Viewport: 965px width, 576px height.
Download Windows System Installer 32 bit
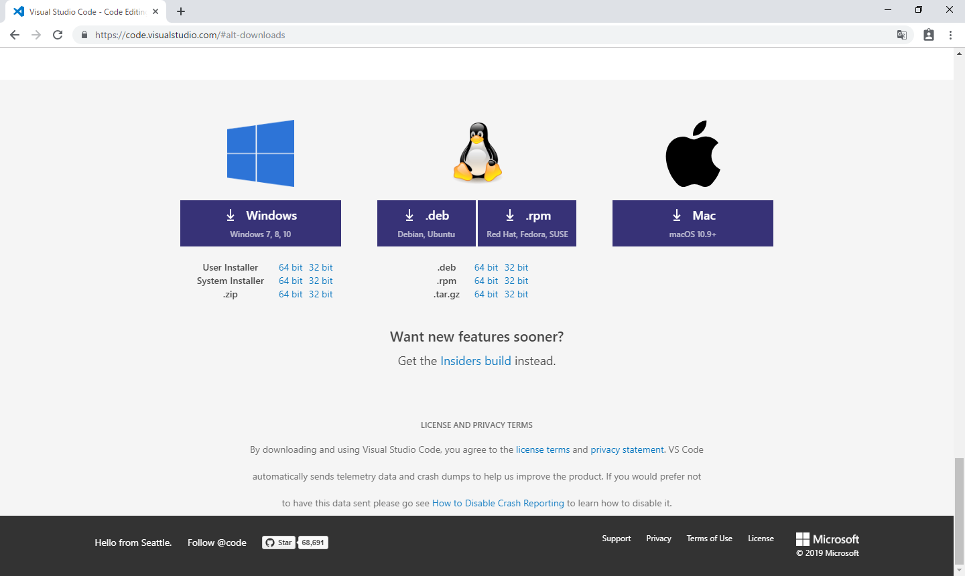pos(321,281)
